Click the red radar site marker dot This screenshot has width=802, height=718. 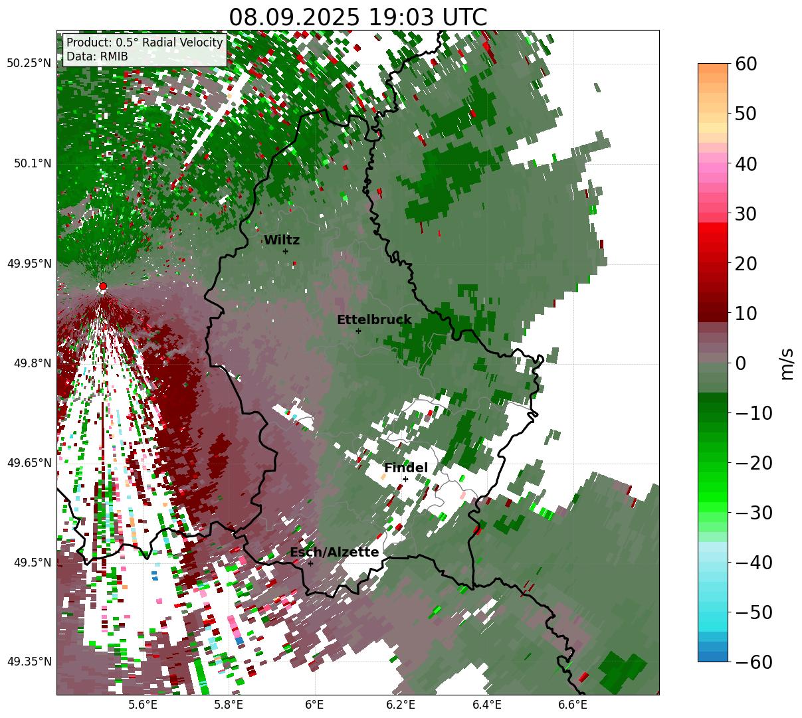[103, 286]
